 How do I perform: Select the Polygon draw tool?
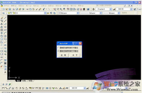coord(5,27)
